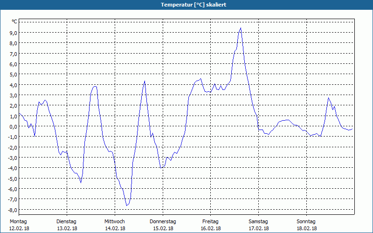
Task: Select the 8,0 axis value
Action: click(14, 43)
